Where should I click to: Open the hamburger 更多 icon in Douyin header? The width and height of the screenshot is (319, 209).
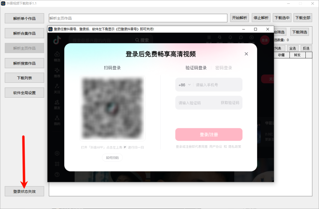point(209,37)
